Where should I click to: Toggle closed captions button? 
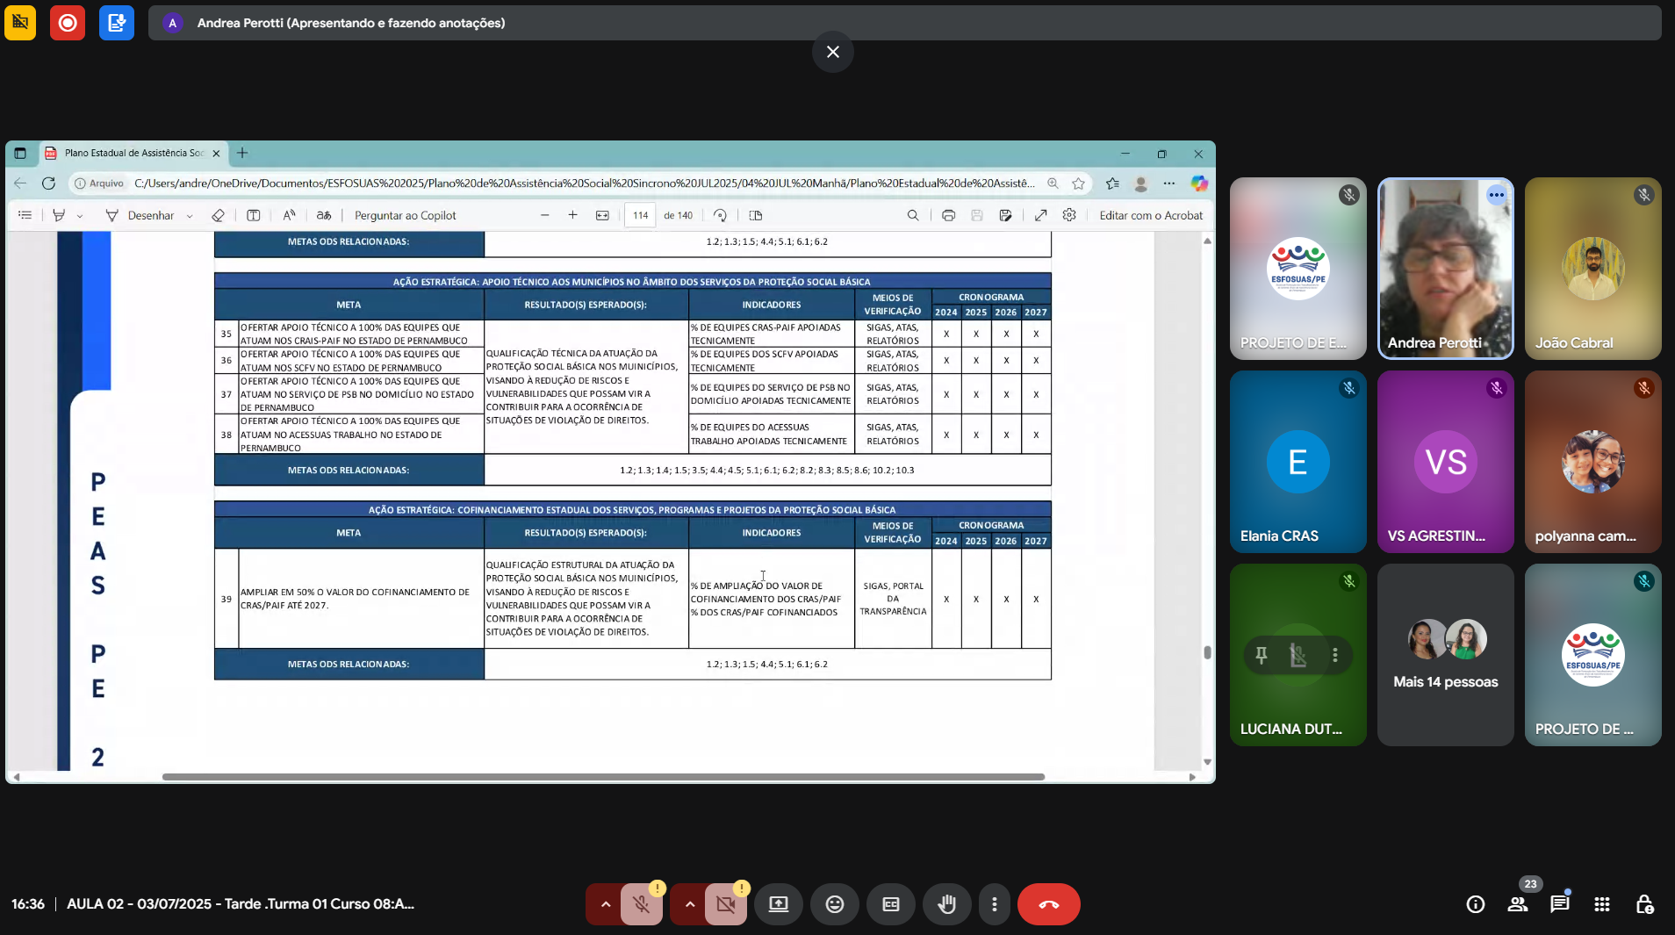(x=890, y=904)
